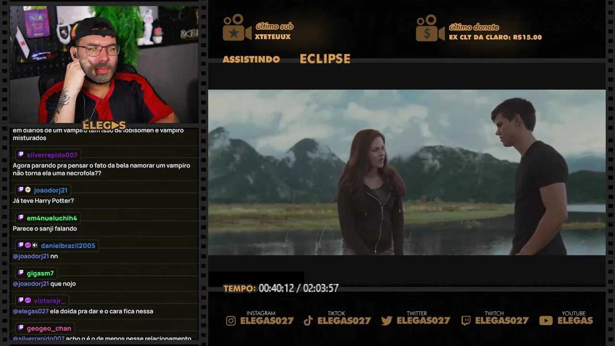Click the Eclipse movie video frame
This screenshot has height=346, width=615.
click(407, 172)
